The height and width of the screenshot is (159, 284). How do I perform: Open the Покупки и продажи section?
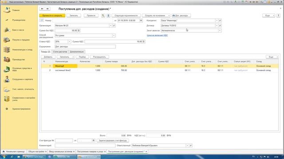tap(21, 40)
